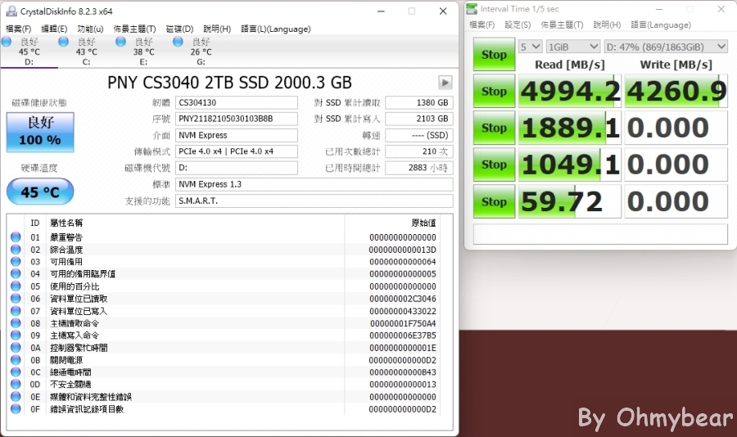Click the empty comment box in CrystalDiskMark
This screenshot has height=437, width=737.
click(x=600, y=233)
